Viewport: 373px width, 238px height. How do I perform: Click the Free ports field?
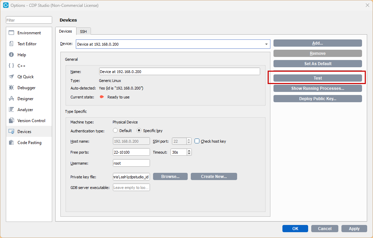click(131, 152)
